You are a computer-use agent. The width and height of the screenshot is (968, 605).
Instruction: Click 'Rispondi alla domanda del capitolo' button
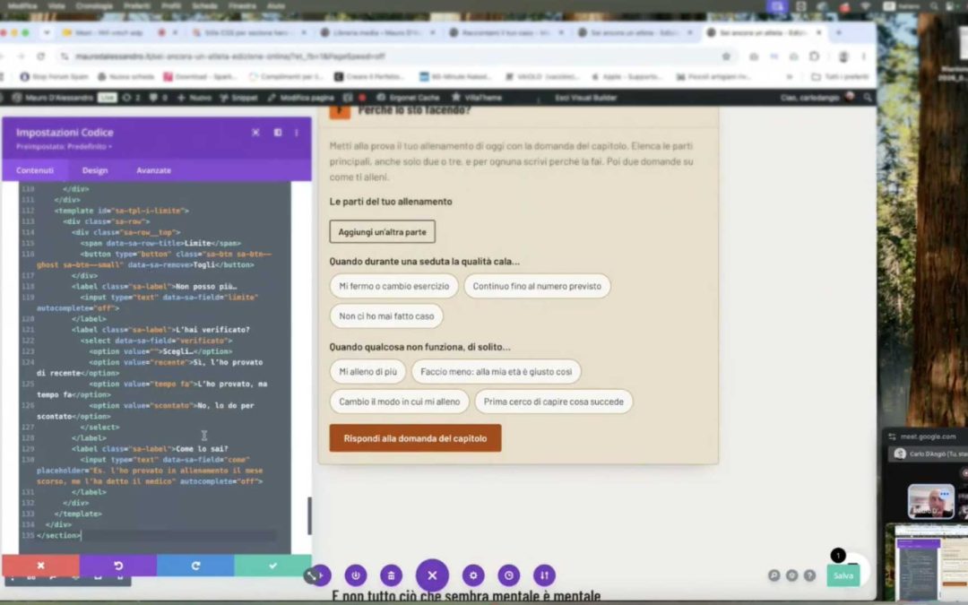416,438
